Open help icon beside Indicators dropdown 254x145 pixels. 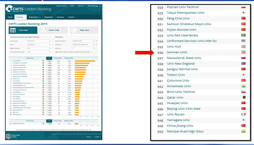pos(97,44)
